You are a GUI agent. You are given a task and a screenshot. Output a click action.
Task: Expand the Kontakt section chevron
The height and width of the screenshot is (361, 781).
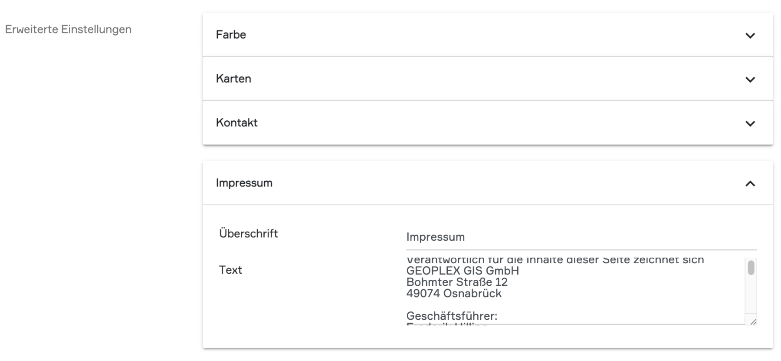750,123
